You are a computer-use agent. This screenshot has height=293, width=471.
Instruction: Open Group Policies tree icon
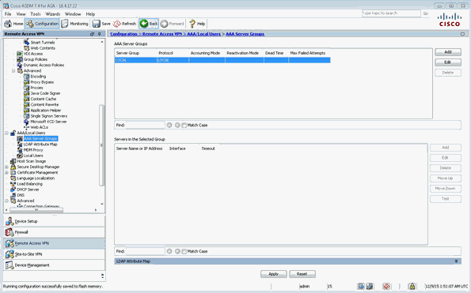click(x=20, y=59)
